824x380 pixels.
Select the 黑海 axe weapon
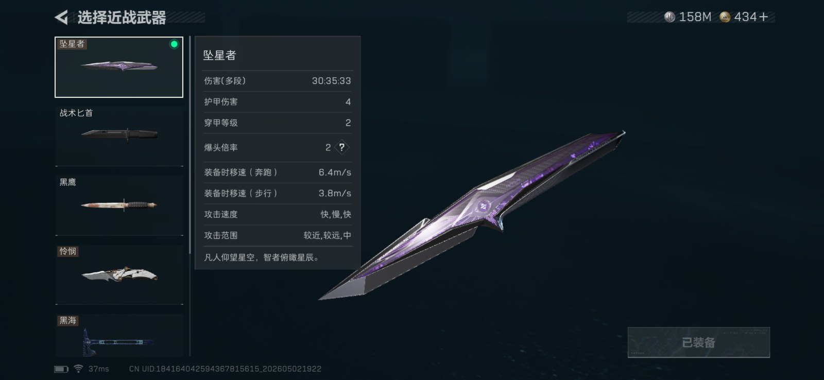(x=119, y=335)
